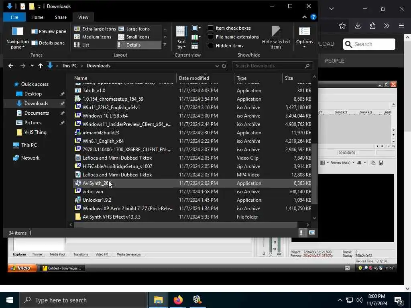411x308 pixels.
Task: Click the Navigation pane button
Action: 17,38
